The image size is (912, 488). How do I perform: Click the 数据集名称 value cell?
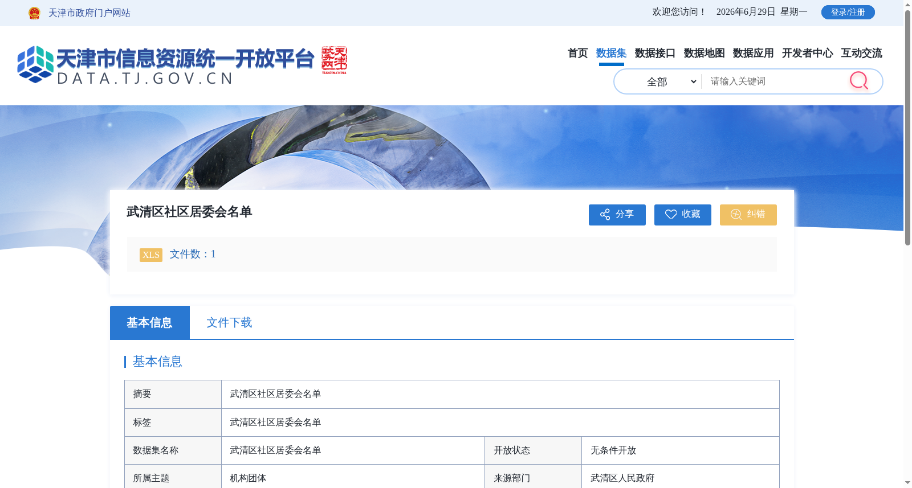pyautogui.click(x=353, y=450)
